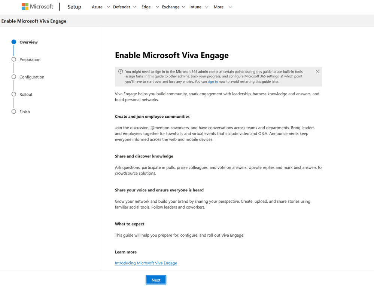374x286 pixels.
Task: Go to the Configuration step label
Action: [32, 77]
